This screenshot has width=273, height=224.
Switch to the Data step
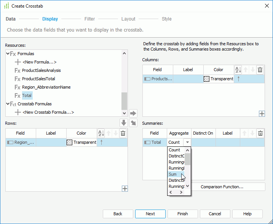(11, 19)
